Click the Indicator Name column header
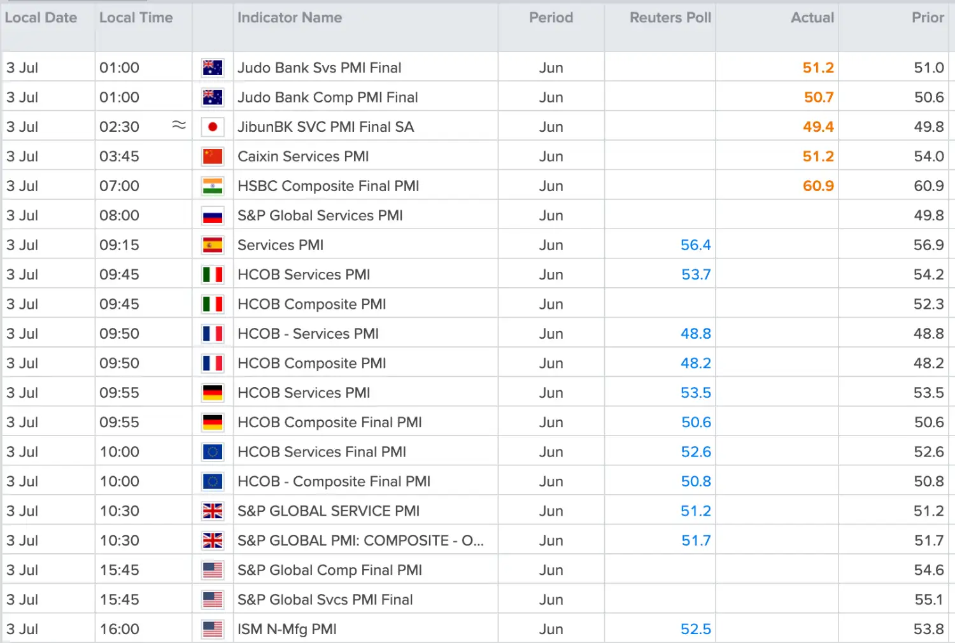 290,18
